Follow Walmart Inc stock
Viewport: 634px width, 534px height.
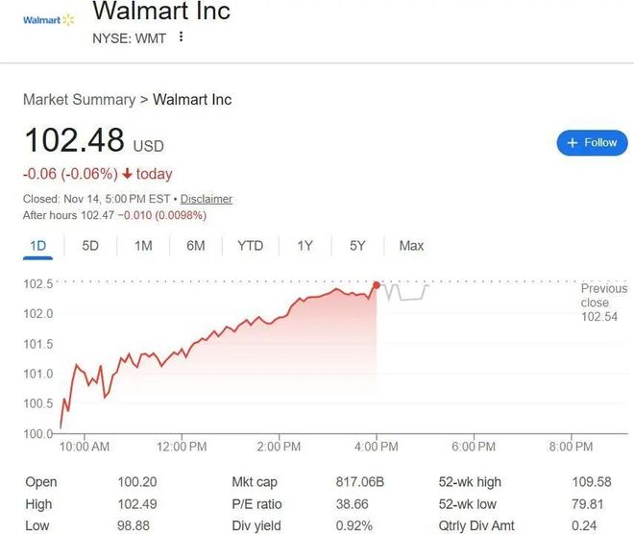click(x=592, y=143)
